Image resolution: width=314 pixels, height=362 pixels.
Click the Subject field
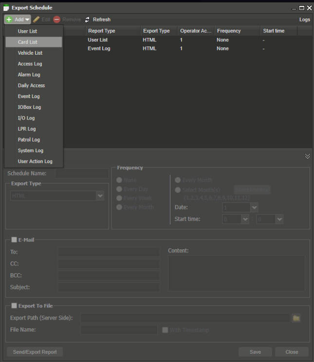pos(109,287)
